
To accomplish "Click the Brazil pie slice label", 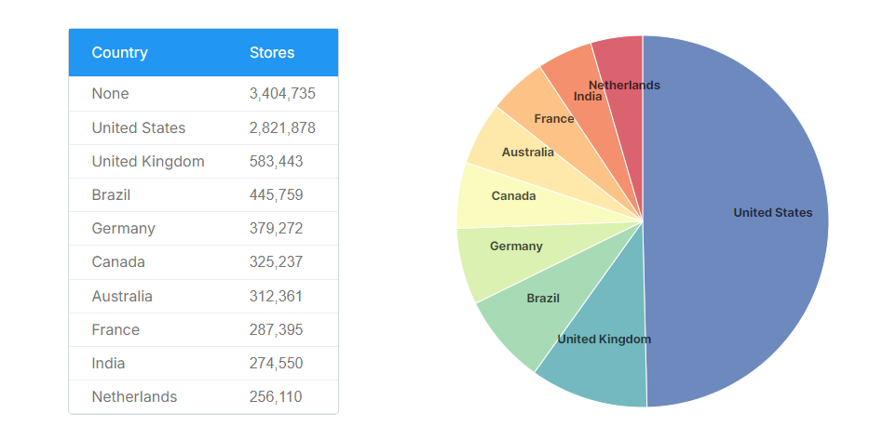I will click(543, 299).
